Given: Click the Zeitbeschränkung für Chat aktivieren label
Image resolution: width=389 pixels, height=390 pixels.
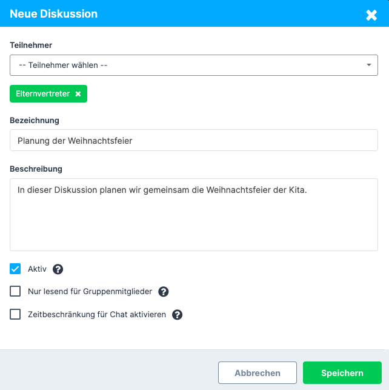Looking at the screenshot, I should 97,315.
